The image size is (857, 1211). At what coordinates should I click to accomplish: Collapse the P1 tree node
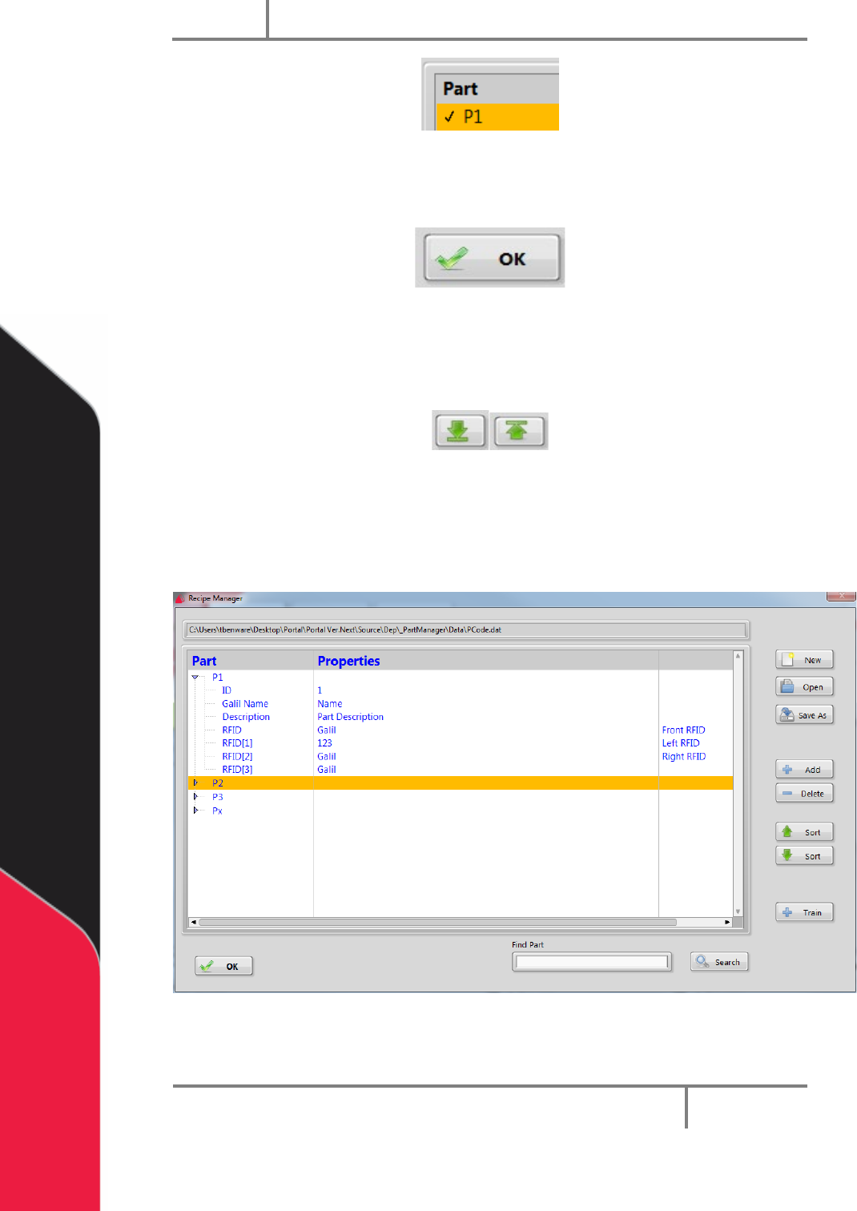coord(195,678)
